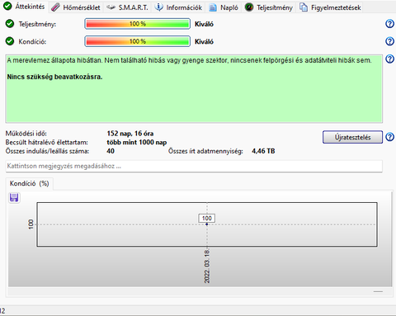Open help for the Teljesítmény row
The height and width of the screenshot is (316, 396).
(x=389, y=24)
